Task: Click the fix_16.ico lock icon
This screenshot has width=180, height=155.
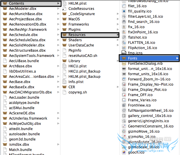Action: point(124,27)
